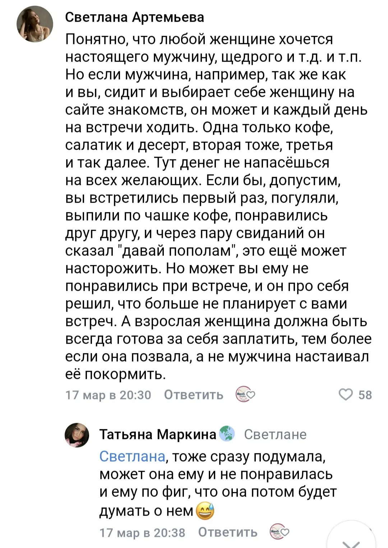The height and width of the screenshot is (548, 388).
Task: Tap the quoted phrase "давай пополам"
Action: pyautogui.click(x=177, y=250)
